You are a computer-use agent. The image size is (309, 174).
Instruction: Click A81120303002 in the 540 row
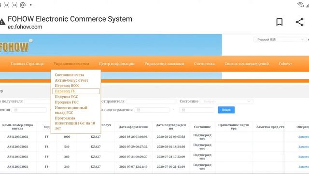click(17, 147)
